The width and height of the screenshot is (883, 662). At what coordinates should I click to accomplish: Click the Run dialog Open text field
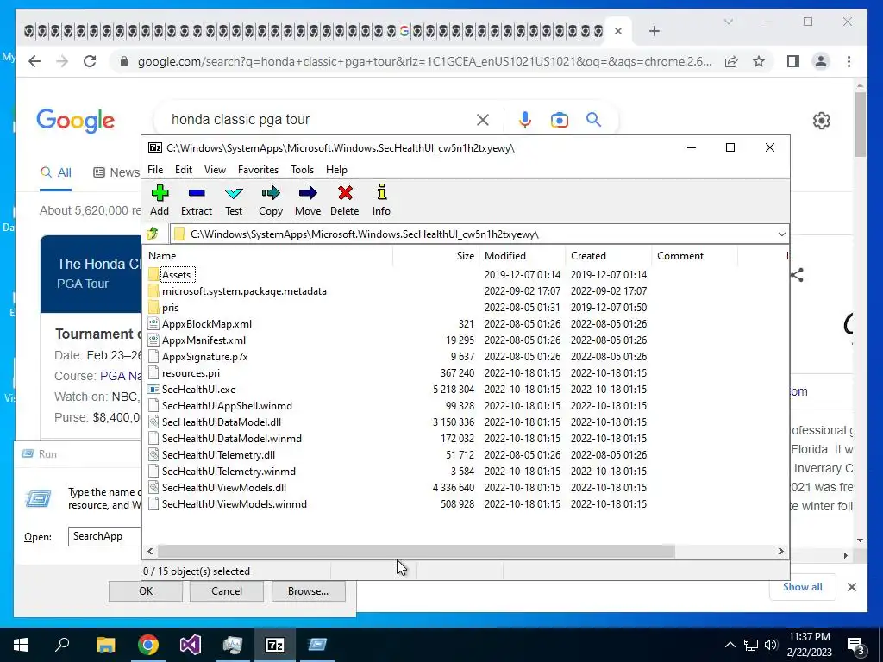coord(104,536)
